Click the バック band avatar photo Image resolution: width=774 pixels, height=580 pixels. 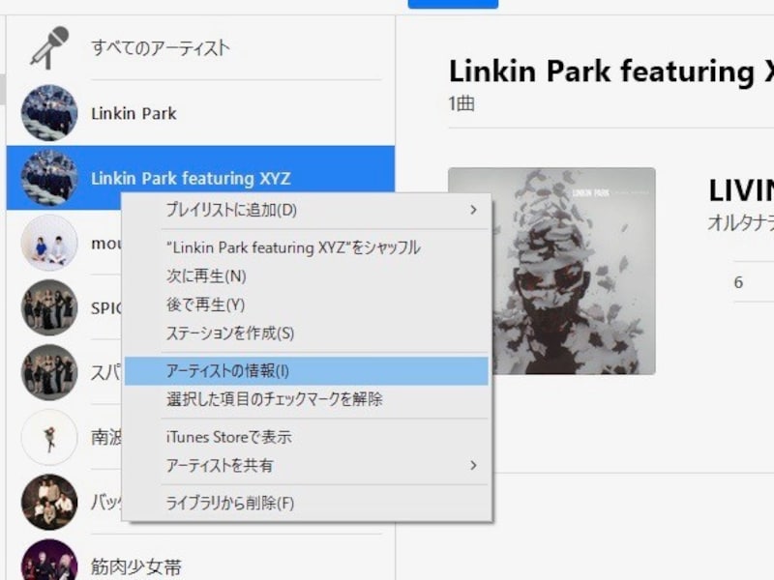coord(49,502)
